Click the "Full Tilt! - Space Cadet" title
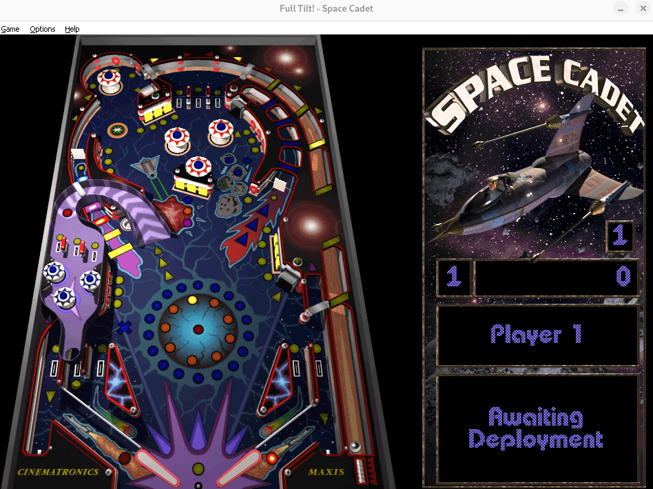 click(x=326, y=9)
